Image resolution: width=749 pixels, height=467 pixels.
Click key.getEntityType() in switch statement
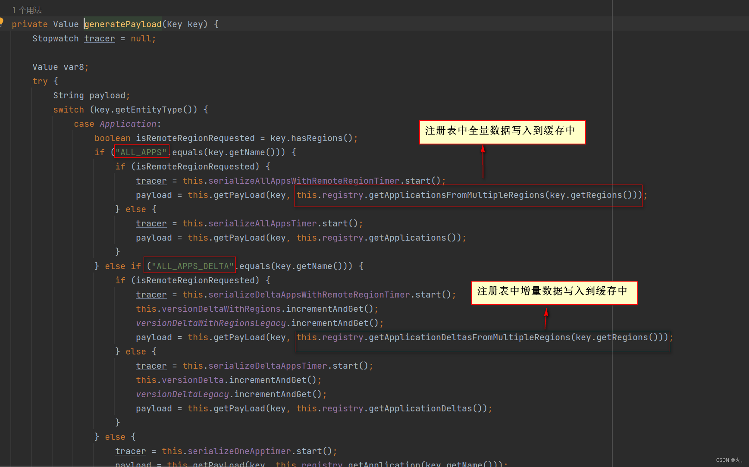tap(146, 110)
